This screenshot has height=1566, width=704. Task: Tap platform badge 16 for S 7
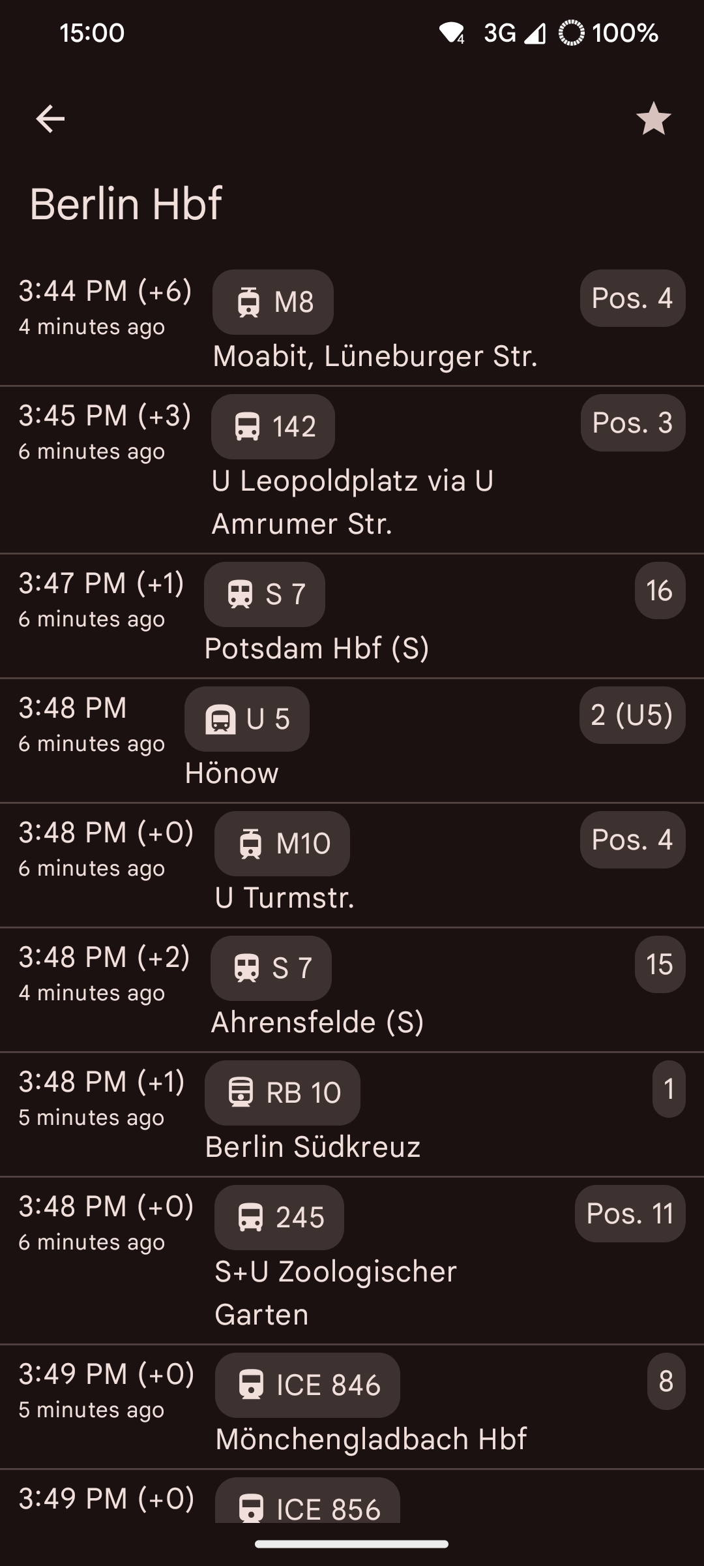pyautogui.click(x=660, y=591)
